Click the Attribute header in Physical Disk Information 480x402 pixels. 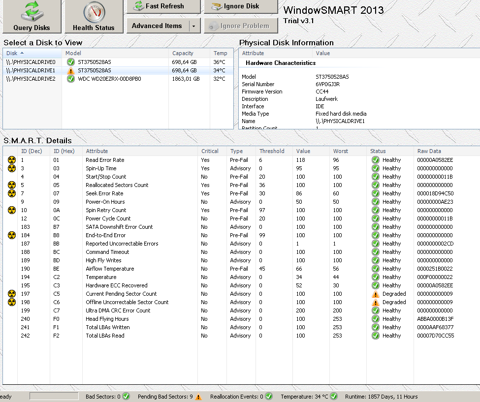tap(276, 53)
